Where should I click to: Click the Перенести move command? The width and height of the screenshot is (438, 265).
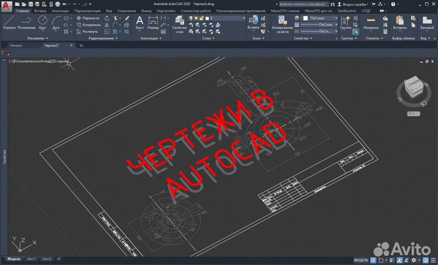88,18
